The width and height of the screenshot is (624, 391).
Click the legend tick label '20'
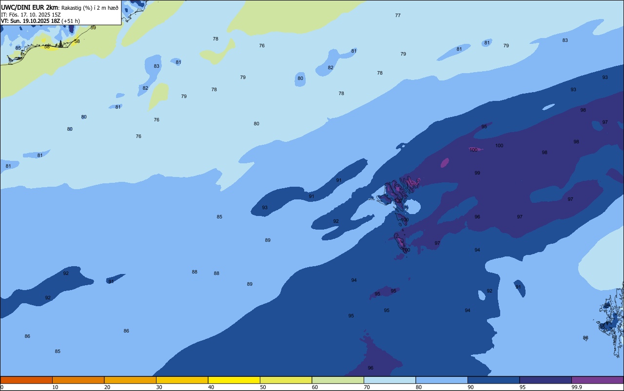pos(107,387)
